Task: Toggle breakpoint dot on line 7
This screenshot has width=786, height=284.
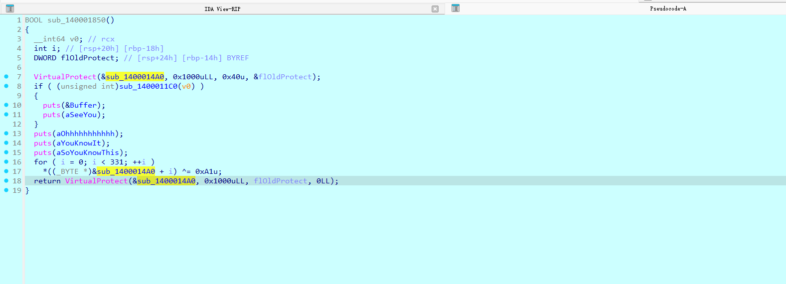Action: 6,77
